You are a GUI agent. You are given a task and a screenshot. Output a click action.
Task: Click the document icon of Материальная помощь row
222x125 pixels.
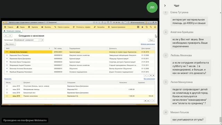point(7,90)
